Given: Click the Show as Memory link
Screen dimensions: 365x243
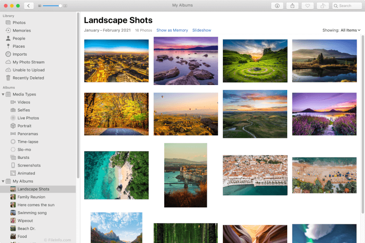Looking at the screenshot, I should [x=172, y=30].
